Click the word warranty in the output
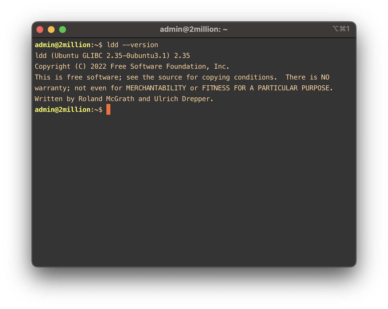This screenshot has height=309, width=388. click(x=51, y=88)
